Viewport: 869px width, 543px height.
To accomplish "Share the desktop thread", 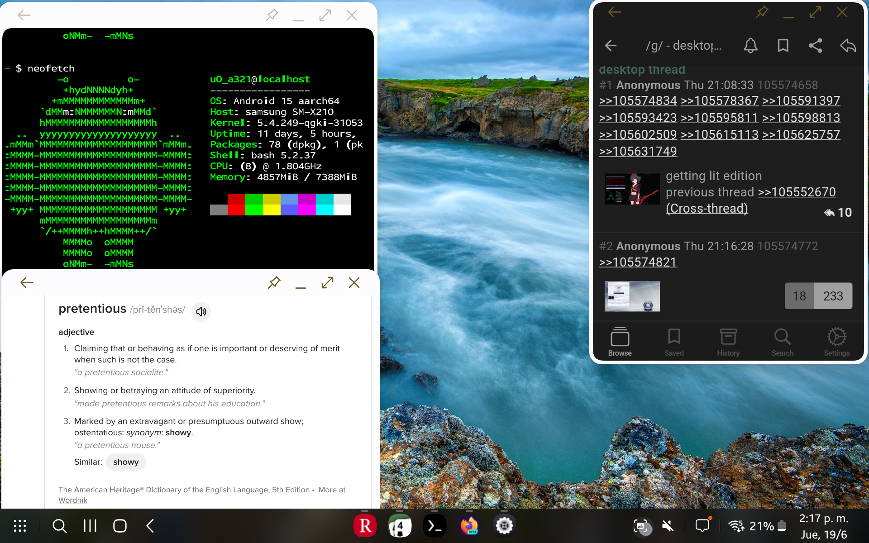I will click(816, 45).
